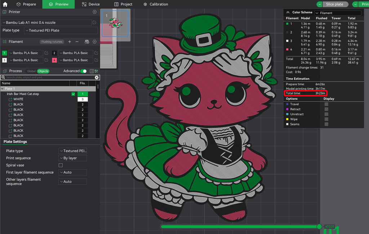Screen dimensions: 369x234
Task: Open compare presets icon in Process
Action: (x=97, y=71)
